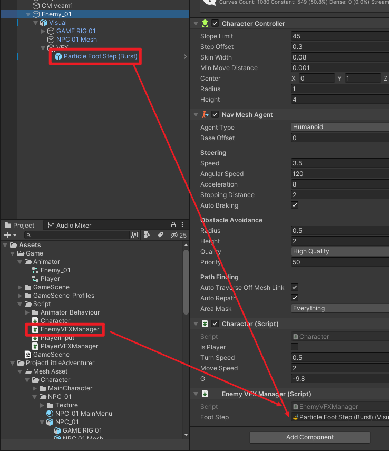Click the Character script component icon
389x451 pixels.
click(x=205, y=324)
